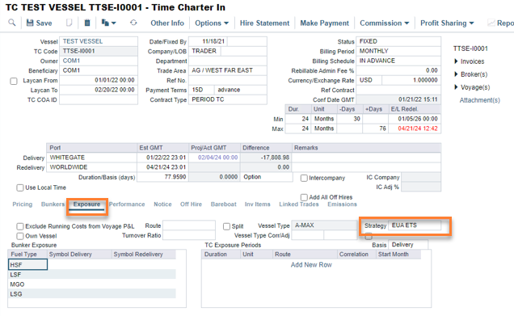Go to the Notice tab
The height and width of the screenshot is (316, 514).
(162, 204)
